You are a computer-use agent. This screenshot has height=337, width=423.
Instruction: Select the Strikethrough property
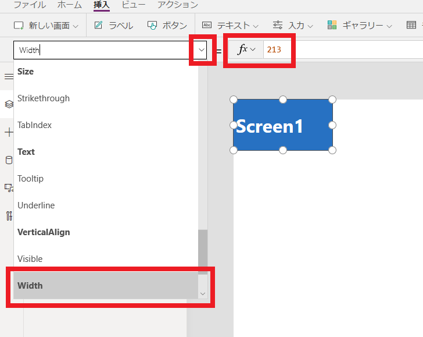click(x=106, y=98)
